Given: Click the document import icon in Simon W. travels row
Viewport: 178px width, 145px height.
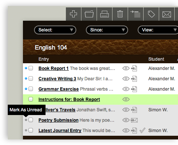Looking at the screenshot, I should [134, 110].
